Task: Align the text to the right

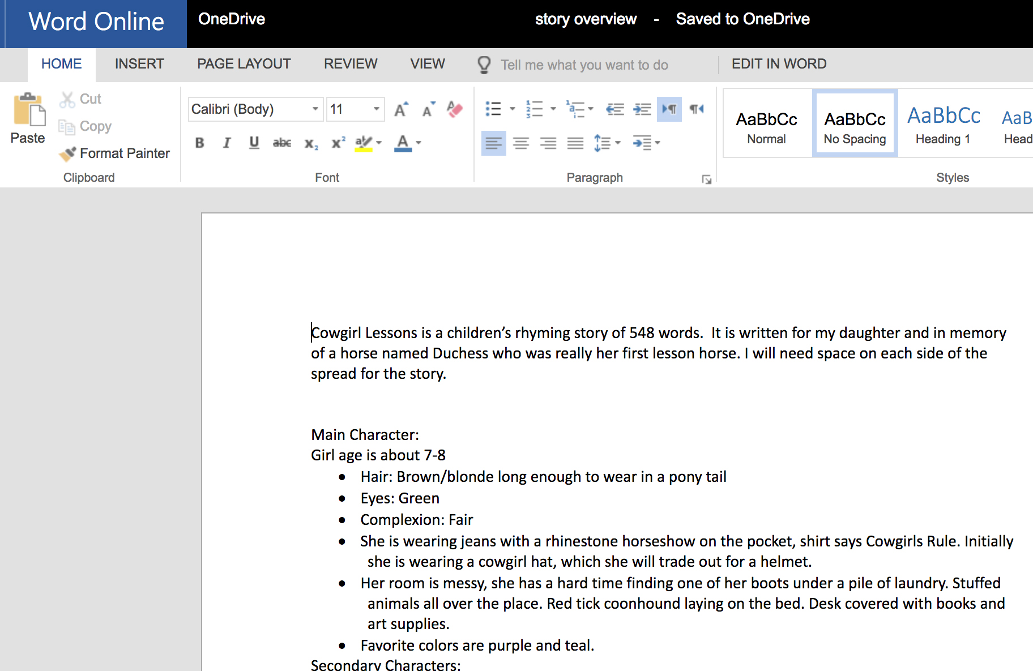Action: 548,143
